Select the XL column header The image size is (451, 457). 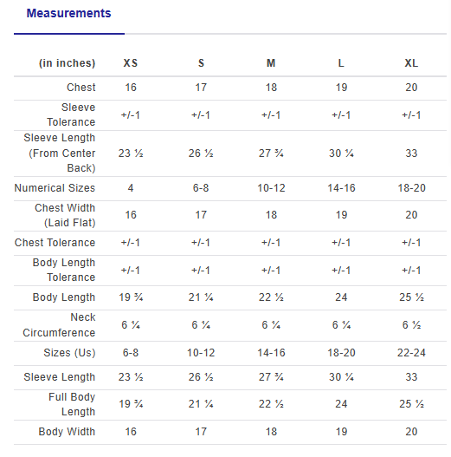tap(411, 63)
